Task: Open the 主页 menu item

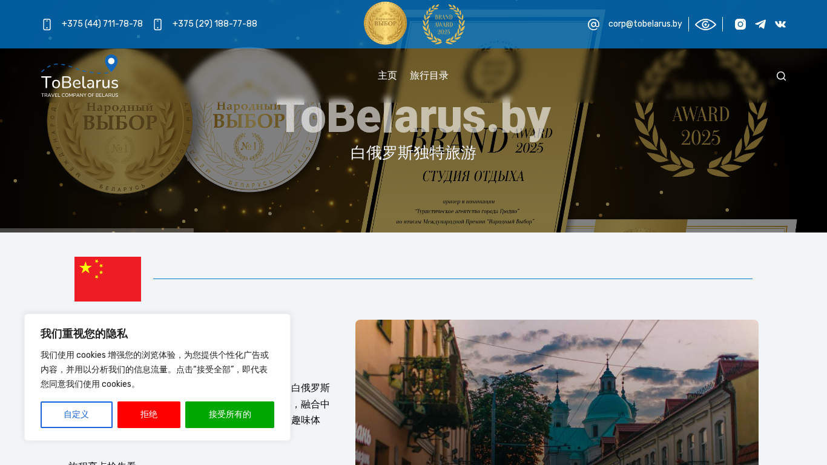Action: pos(387,76)
